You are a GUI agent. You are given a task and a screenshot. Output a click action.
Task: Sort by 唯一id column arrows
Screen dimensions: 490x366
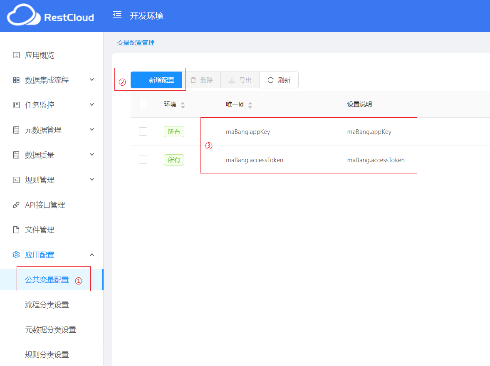(250, 105)
